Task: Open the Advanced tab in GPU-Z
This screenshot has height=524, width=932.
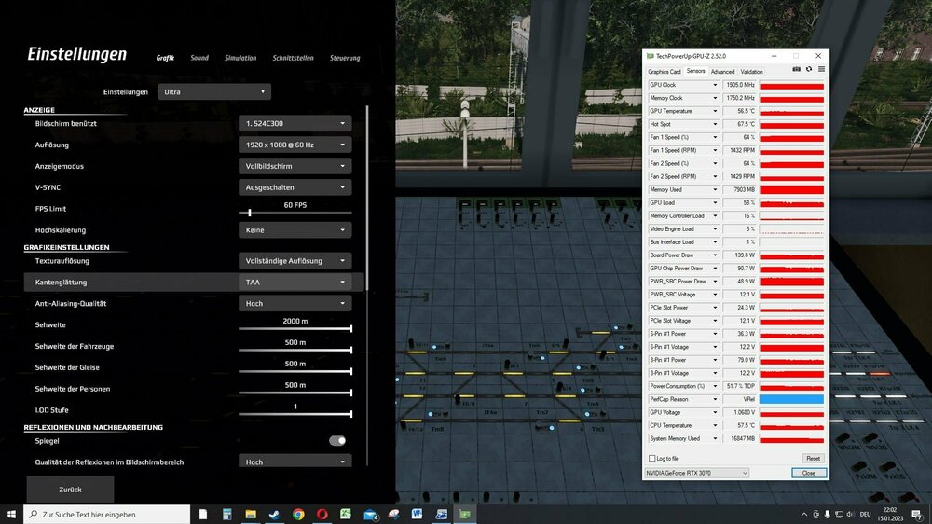Action: [722, 71]
